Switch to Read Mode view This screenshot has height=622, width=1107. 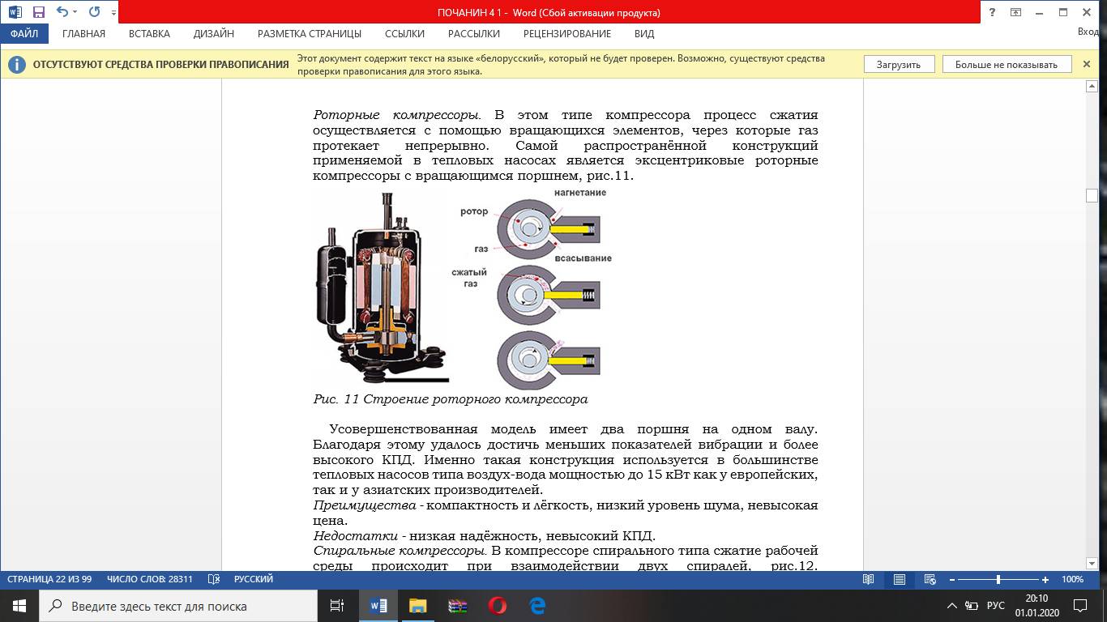coord(869,579)
